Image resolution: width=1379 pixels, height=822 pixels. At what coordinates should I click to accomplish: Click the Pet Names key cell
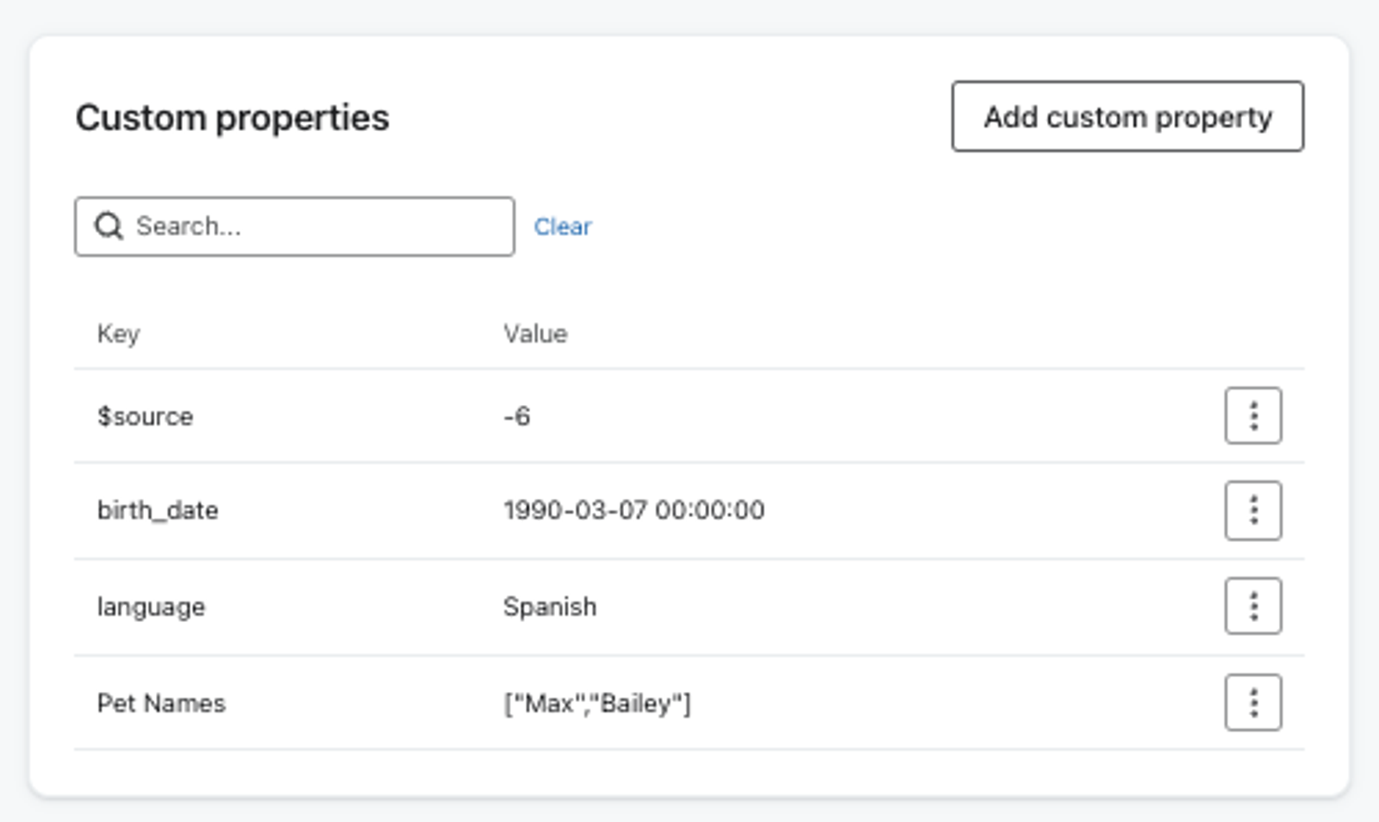click(x=161, y=703)
